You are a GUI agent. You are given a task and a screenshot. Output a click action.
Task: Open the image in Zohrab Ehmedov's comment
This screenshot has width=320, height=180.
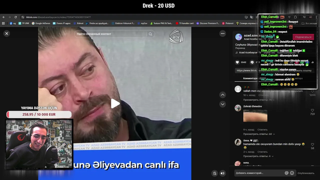255,116
